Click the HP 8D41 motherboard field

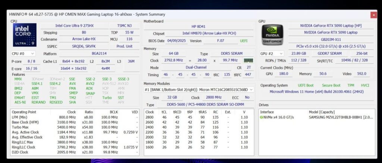[198, 26]
